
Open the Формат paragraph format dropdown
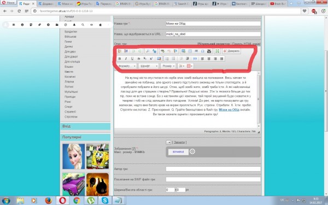pos(127,66)
